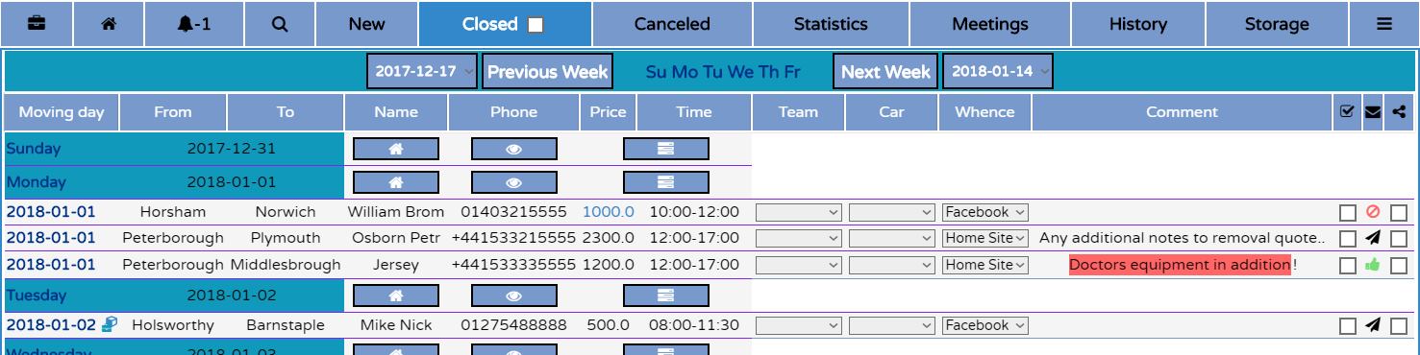This screenshot has height=355, width=1420.
Task: Open the briefcase icon in top bar
Action: tap(37, 25)
